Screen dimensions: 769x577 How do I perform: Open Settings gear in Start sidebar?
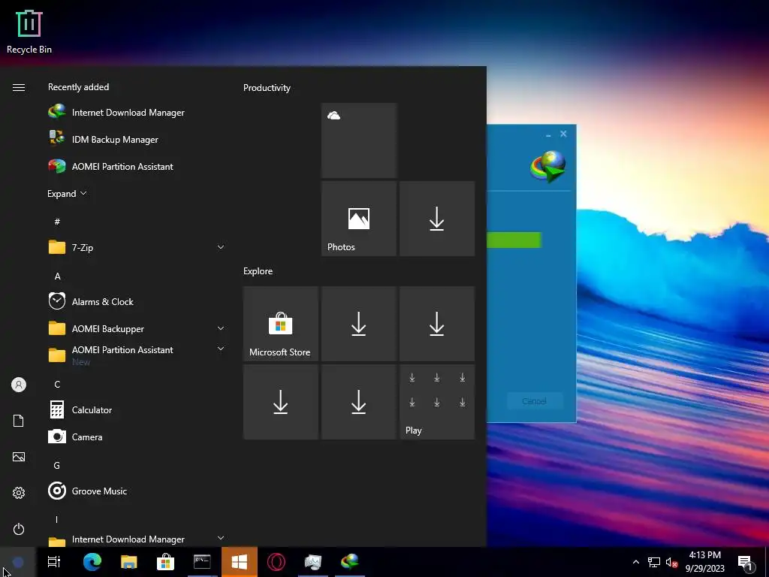(19, 493)
